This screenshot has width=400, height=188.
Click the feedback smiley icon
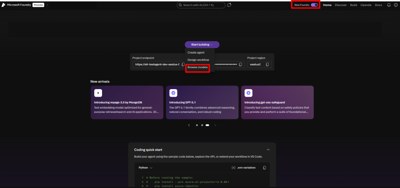tap(395, 5)
